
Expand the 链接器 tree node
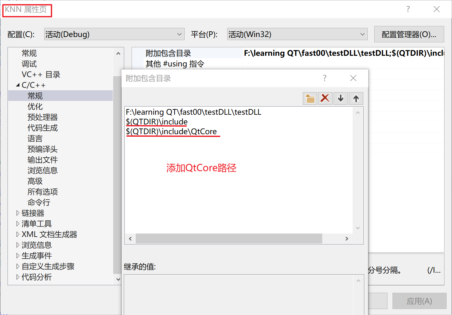pos(18,213)
